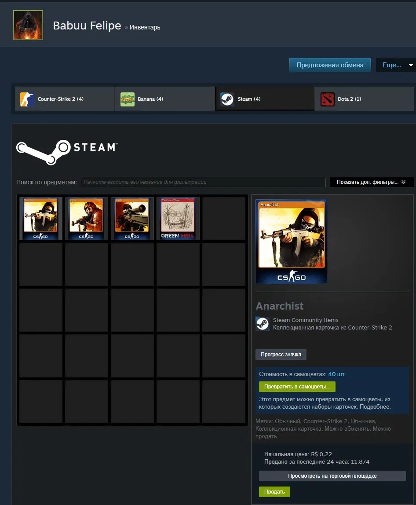416x505 pixels.
Task: Select the second CS:GO trading card
Action: [86, 219]
